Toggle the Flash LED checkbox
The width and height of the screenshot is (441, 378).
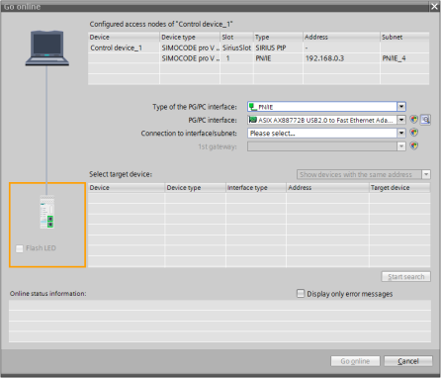click(20, 248)
